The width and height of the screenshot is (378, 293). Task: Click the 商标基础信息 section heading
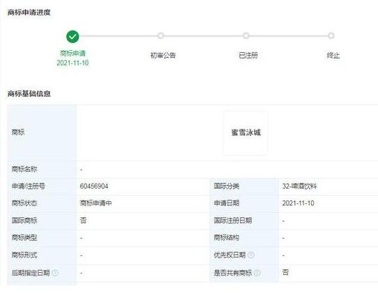(29, 93)
